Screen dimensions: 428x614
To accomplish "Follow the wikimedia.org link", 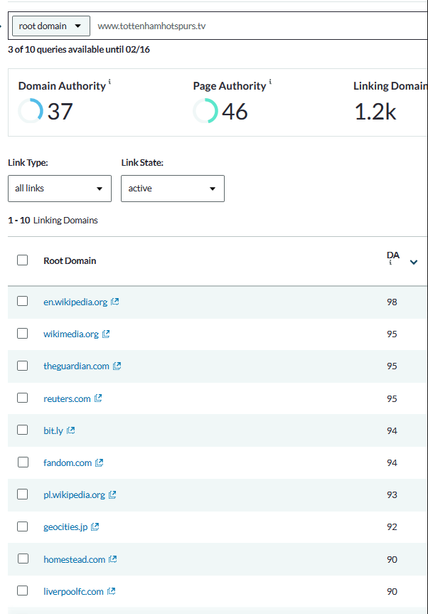I will pos(71,334).
